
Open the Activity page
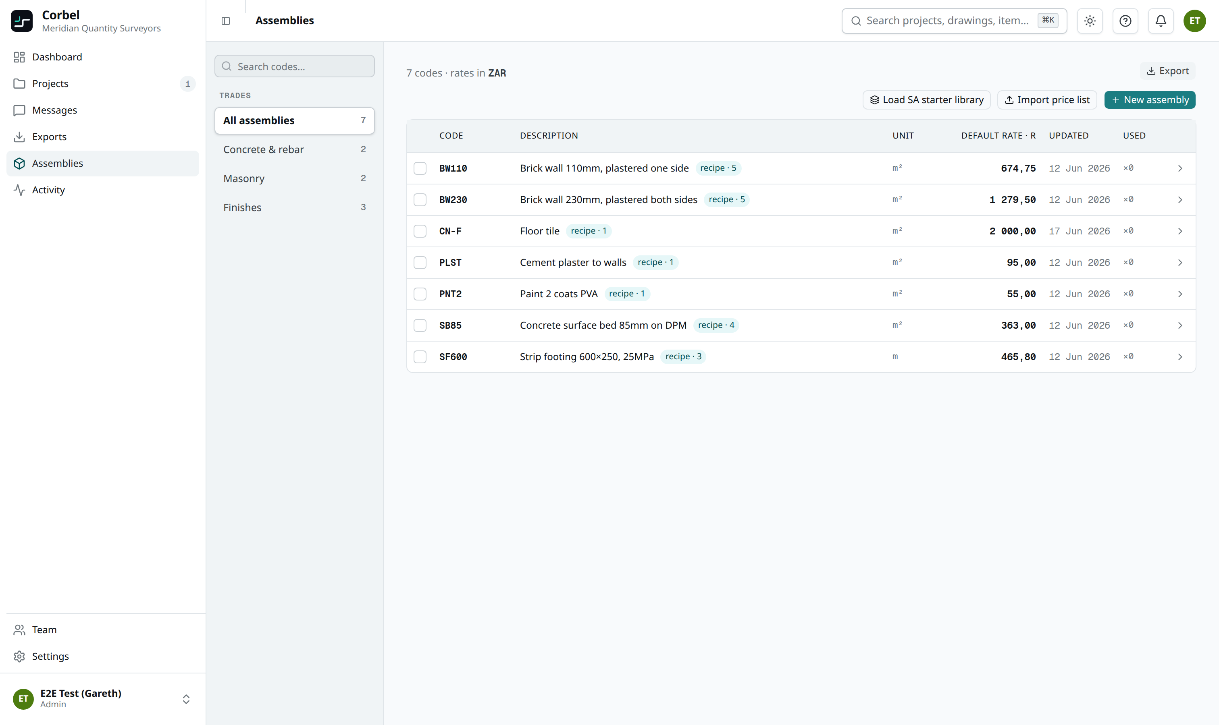103,190
